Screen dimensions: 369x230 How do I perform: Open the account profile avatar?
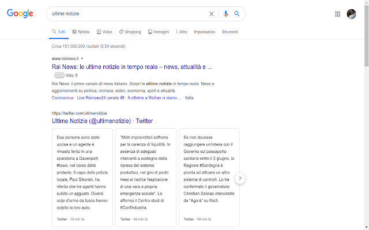pos(351,14)
